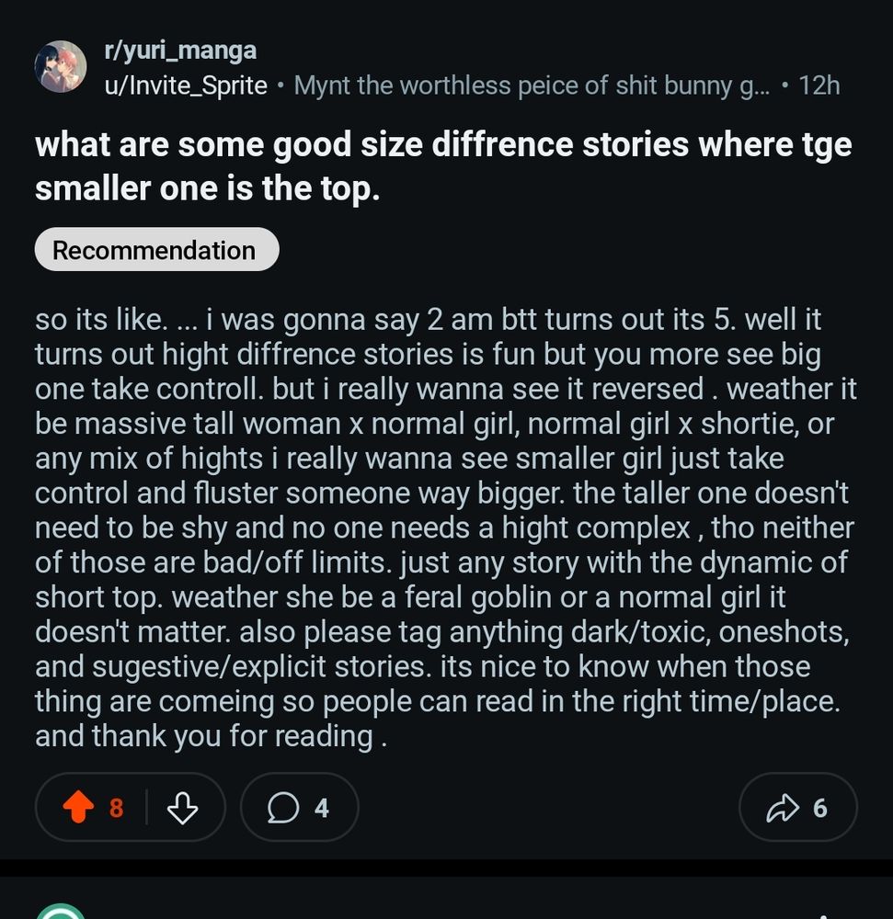Go to the r/yuri_manga community link
893x919 pixels.
[179, 50]
